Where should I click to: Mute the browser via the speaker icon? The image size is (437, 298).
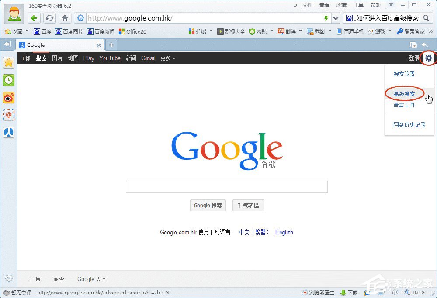pyautogui.click(x=395, y=292)
